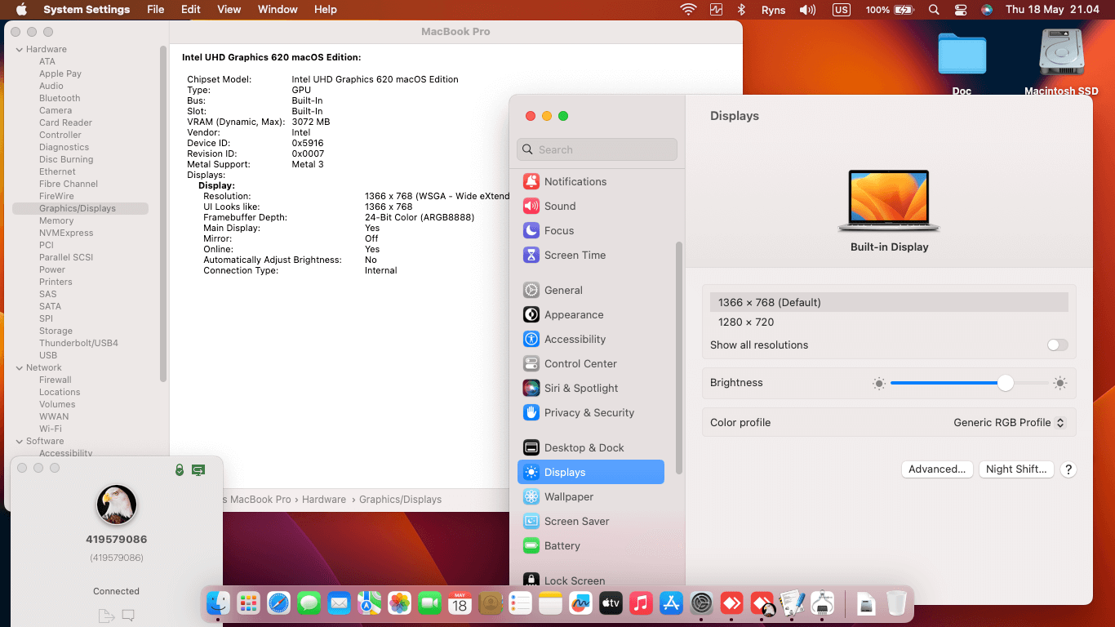Click the System Settings search field

597,149
